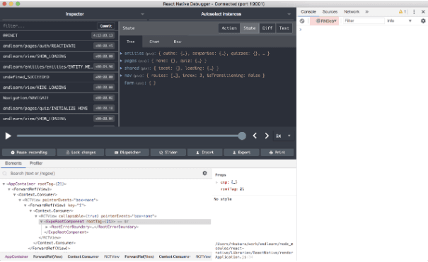Click Pause recording button
Image resolution: width=428 pixels, height=262 pixels.
pyautogui.click(x=29, y=153)
